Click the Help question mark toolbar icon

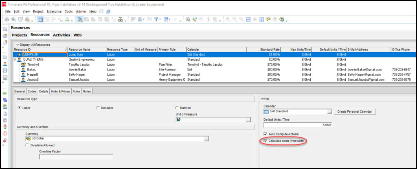click(x=281, y=19)
